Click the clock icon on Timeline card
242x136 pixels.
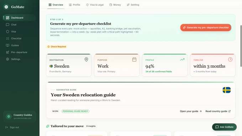coord(230,59)
